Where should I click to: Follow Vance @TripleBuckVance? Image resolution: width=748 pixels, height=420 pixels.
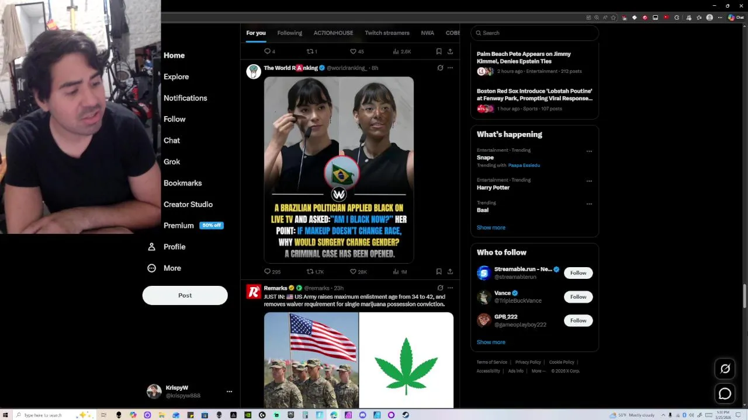point(578,297)
